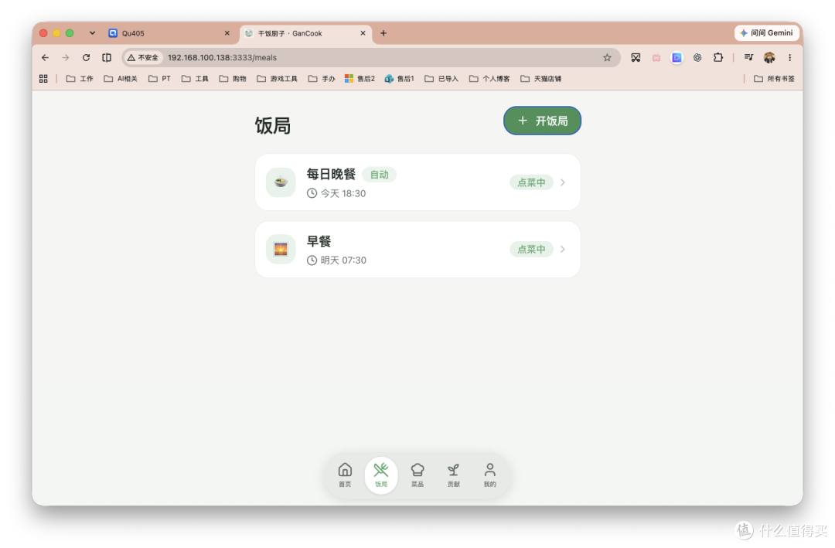Open the 每日晚餐 meal card
This screenshot has height=548, width=835.
coord(417,182)
